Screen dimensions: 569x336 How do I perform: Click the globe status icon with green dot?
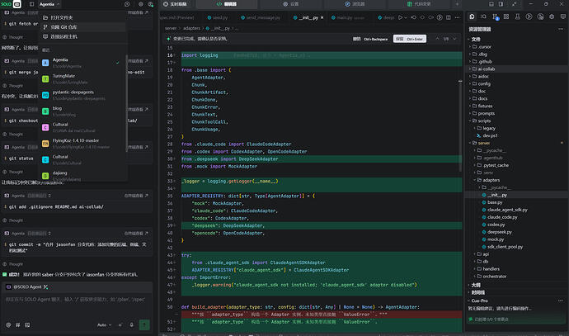tap(151, 4)
